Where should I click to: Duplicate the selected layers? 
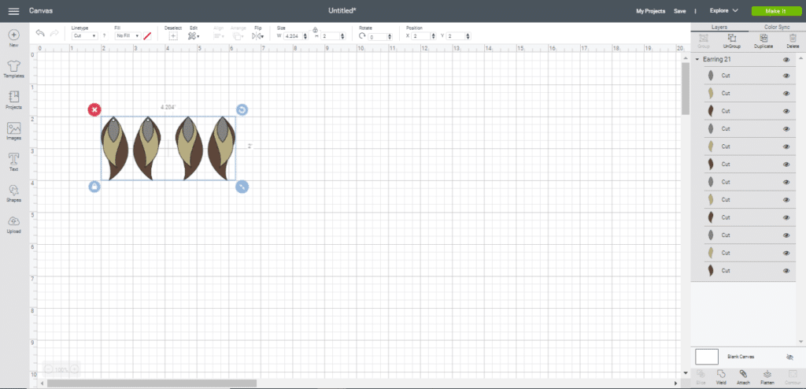(762, 41)
